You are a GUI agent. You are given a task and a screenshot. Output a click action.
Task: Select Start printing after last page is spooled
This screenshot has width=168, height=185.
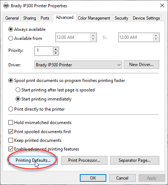click(x=18, y=90)
